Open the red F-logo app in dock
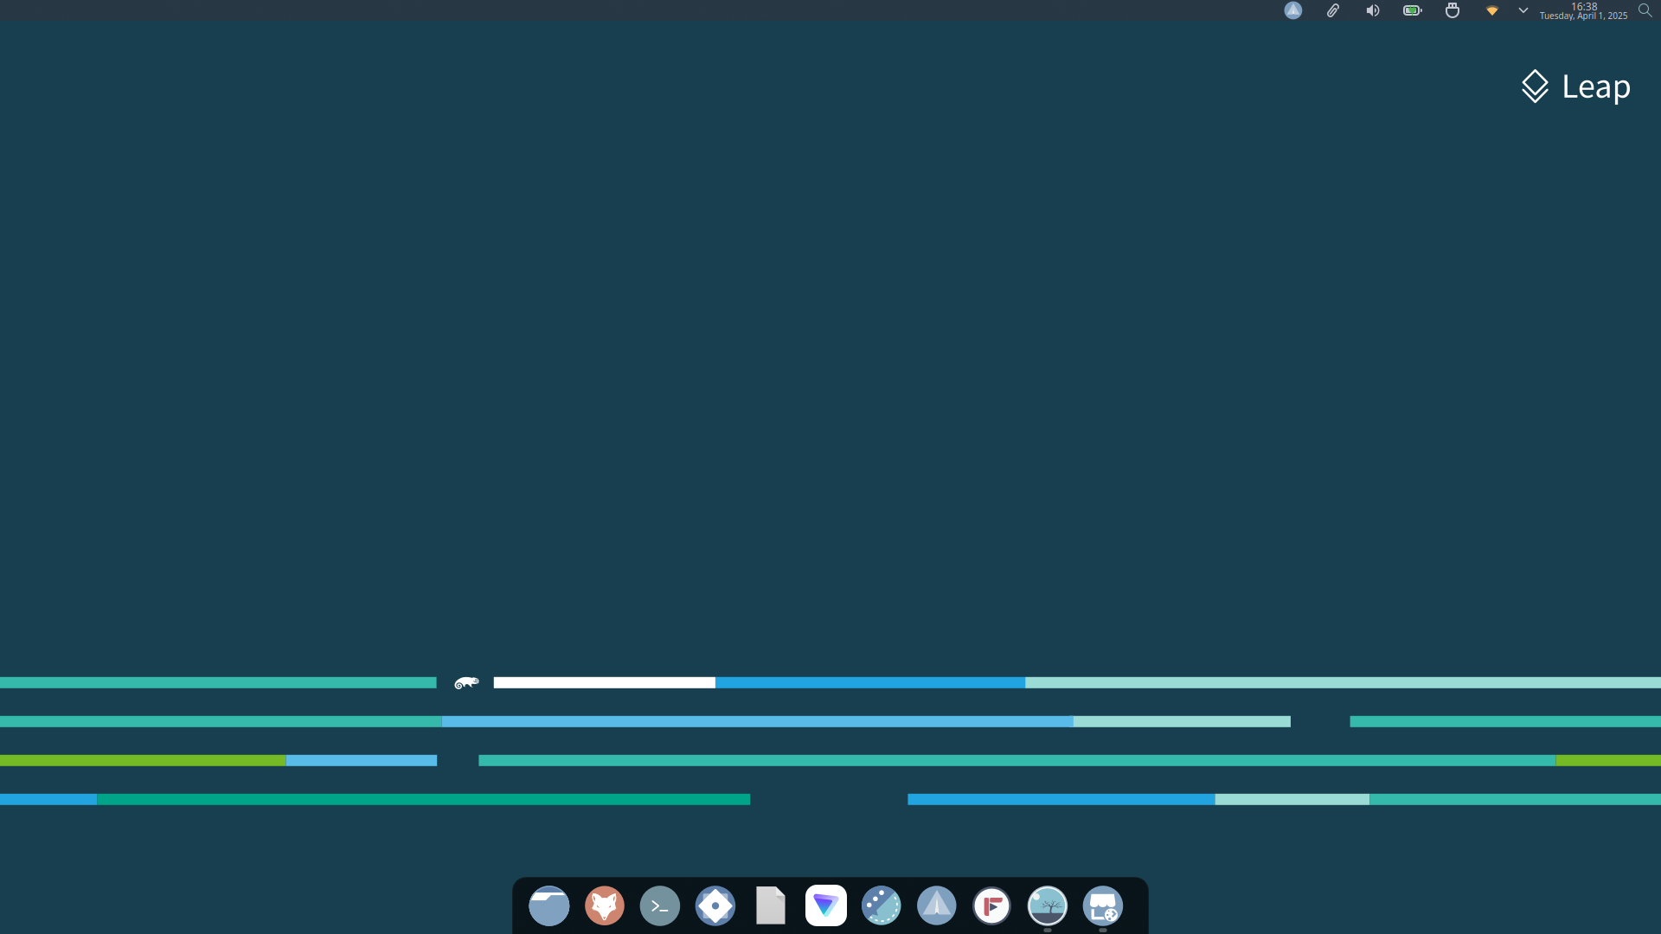This screenshot has width=1661, height=934. point(992,905)
